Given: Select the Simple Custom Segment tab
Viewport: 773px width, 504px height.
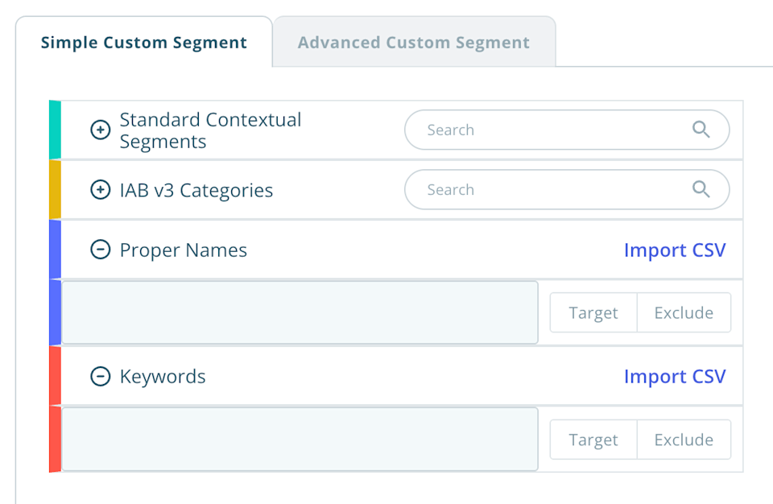Looking at the screenshot, I should [x=143, y=42].
